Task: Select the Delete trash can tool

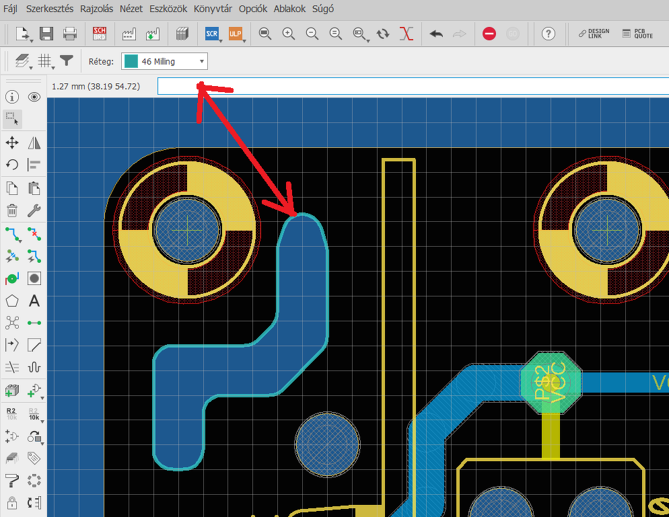Action: pos(12,210)
